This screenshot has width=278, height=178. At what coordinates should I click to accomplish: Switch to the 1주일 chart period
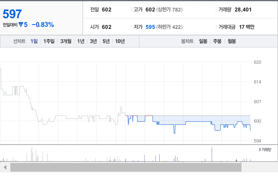(x=49, y=41)
